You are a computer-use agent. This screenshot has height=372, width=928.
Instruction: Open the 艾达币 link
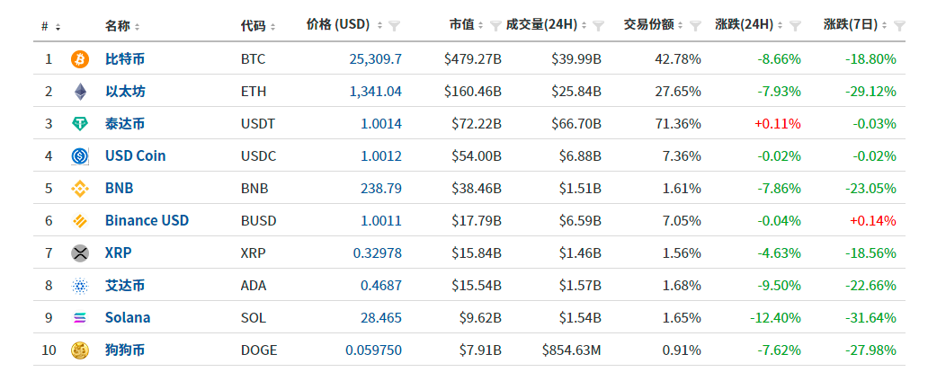coord(125,286)
